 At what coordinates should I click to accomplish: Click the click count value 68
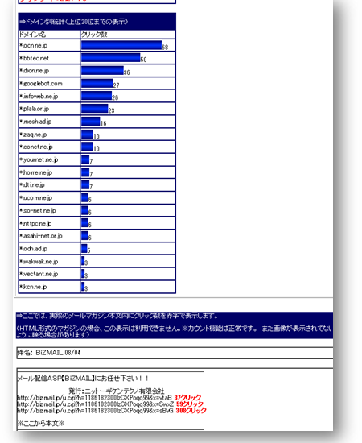(165, 48)
